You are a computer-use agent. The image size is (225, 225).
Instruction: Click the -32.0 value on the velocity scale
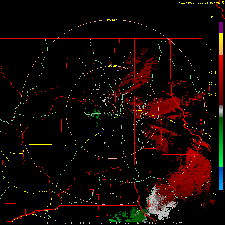[212, 128]
